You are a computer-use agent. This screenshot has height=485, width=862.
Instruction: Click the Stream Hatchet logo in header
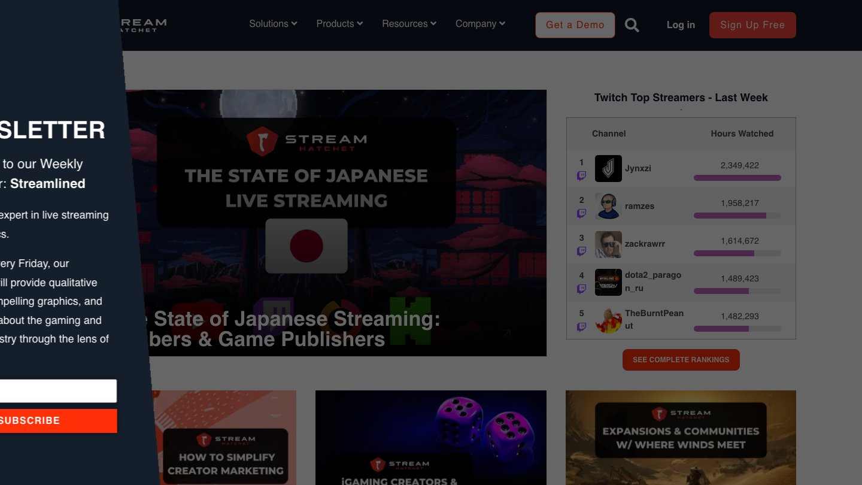[143, 25]
